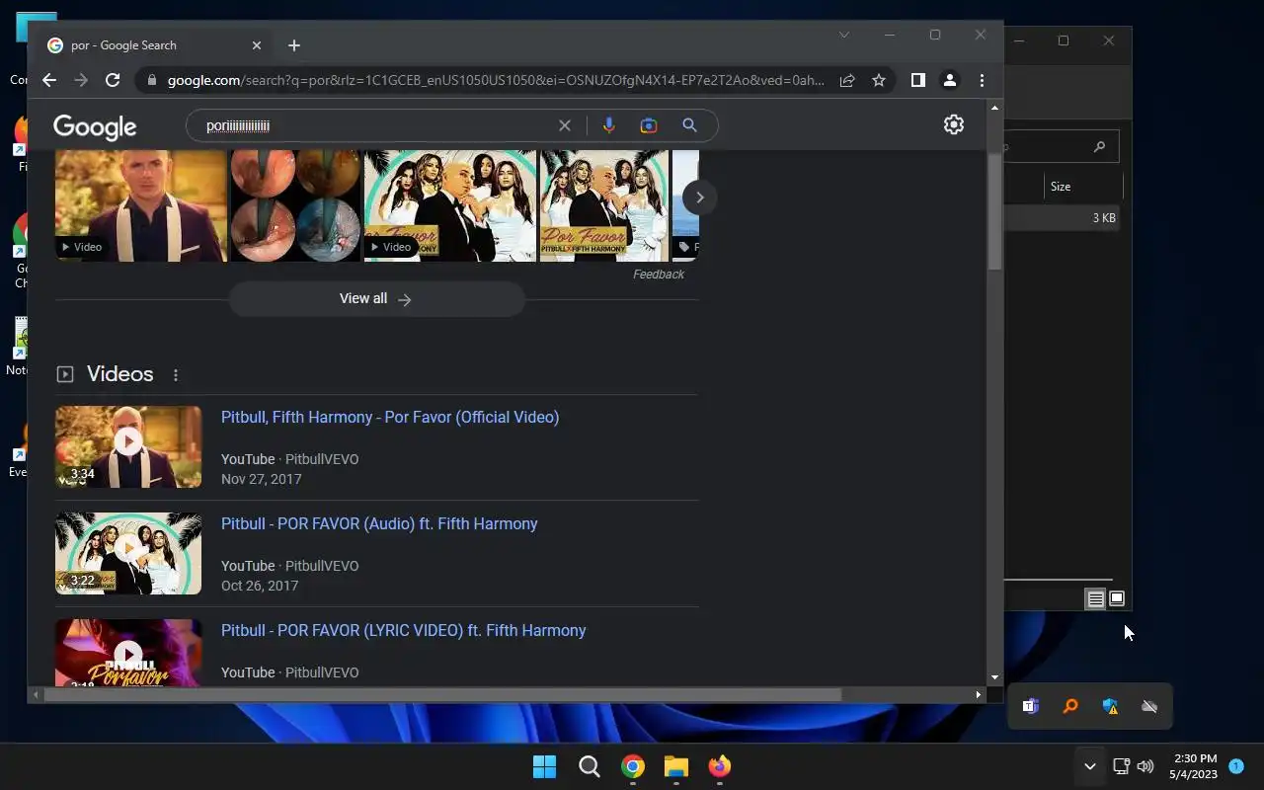This screenshot has width=1264, height=790.
Task: Close the 'por - Google Search' tab
Action: (257, 45)
